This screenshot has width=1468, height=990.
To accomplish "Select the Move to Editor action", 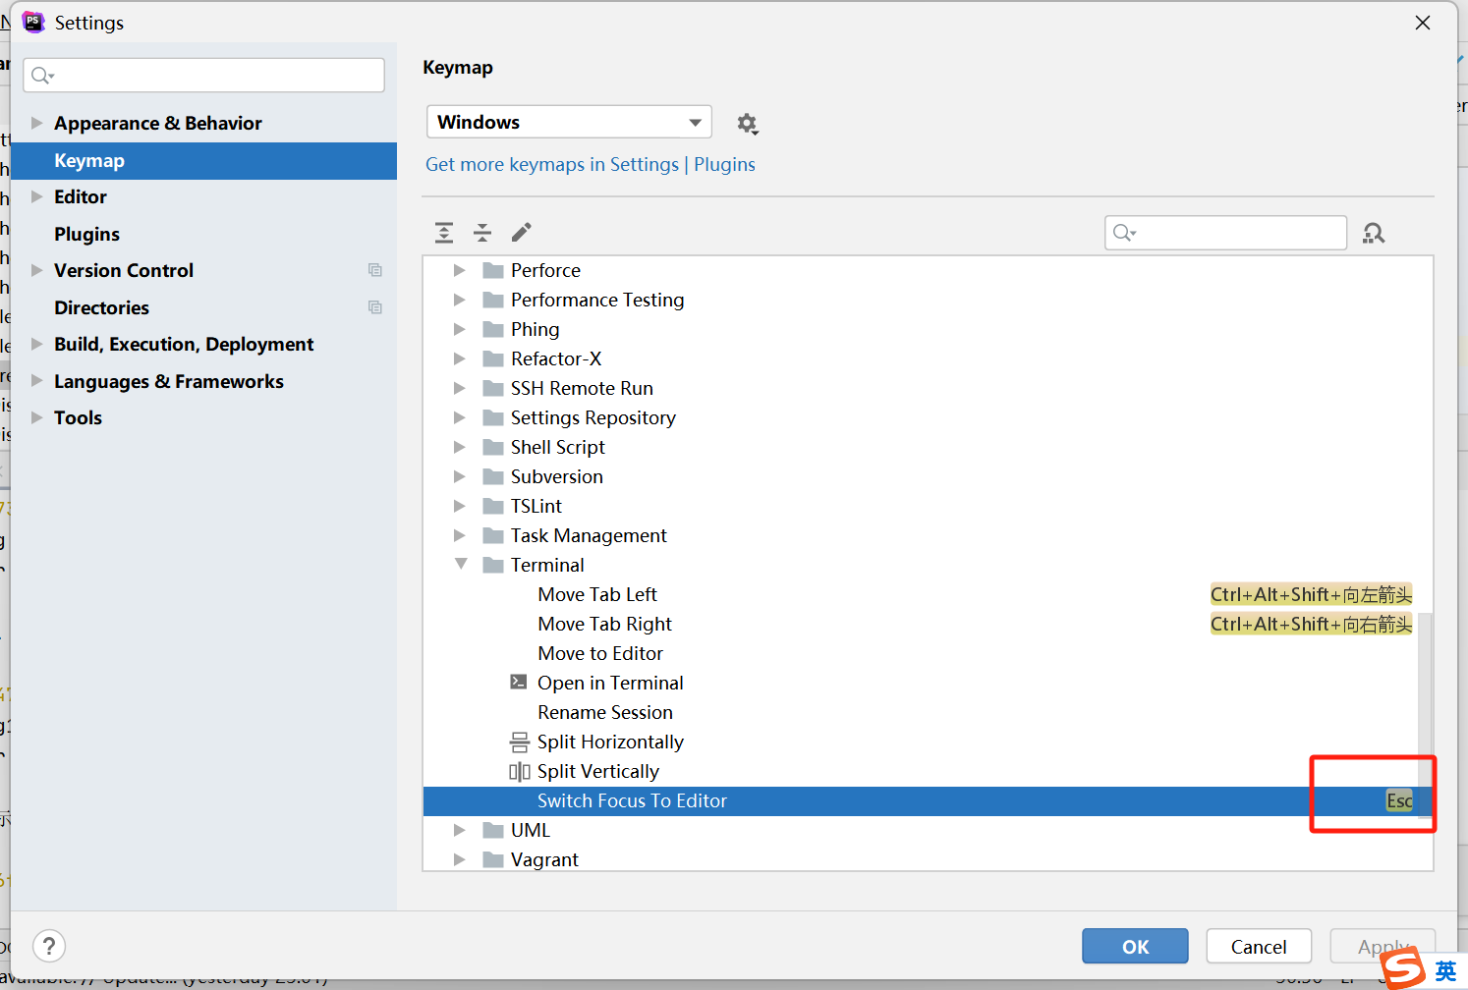I will point(600,653).
